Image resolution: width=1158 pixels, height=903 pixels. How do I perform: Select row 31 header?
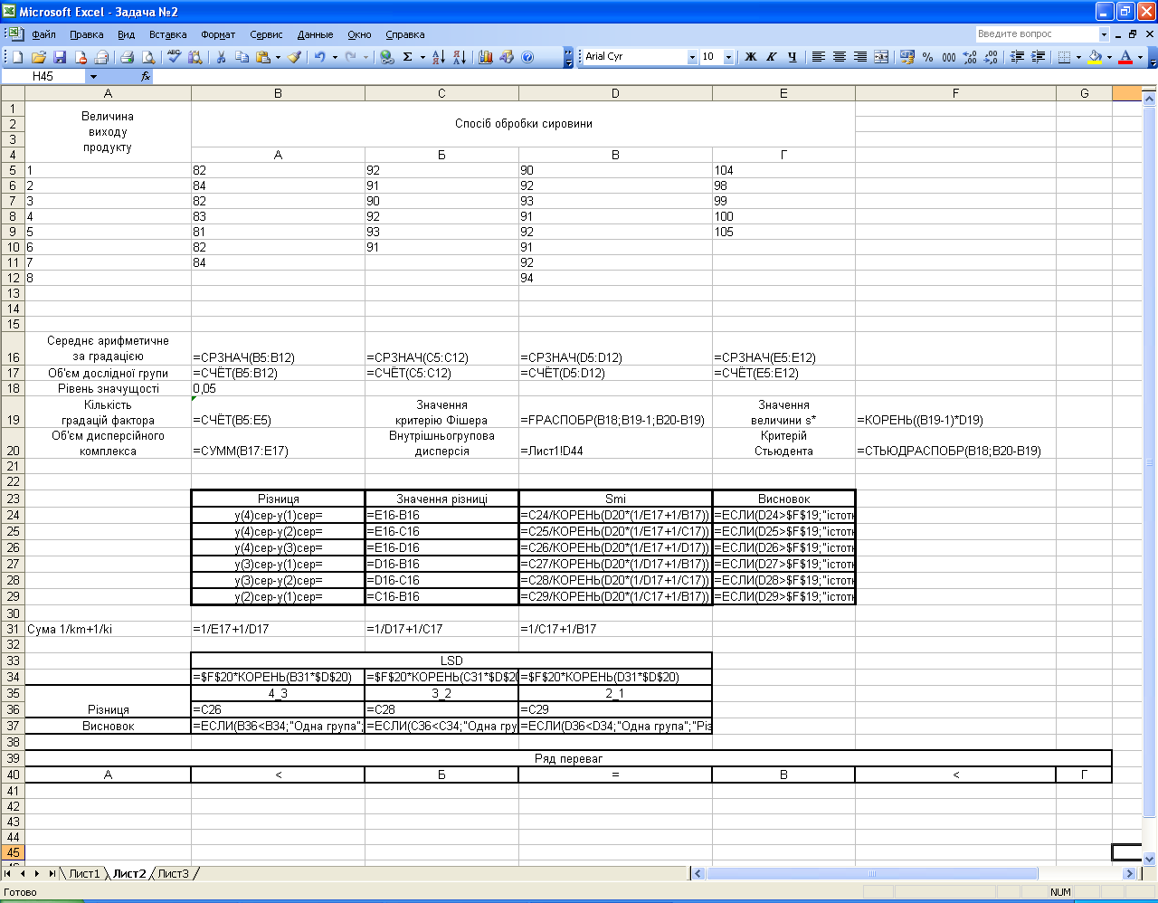coord(13,629)
